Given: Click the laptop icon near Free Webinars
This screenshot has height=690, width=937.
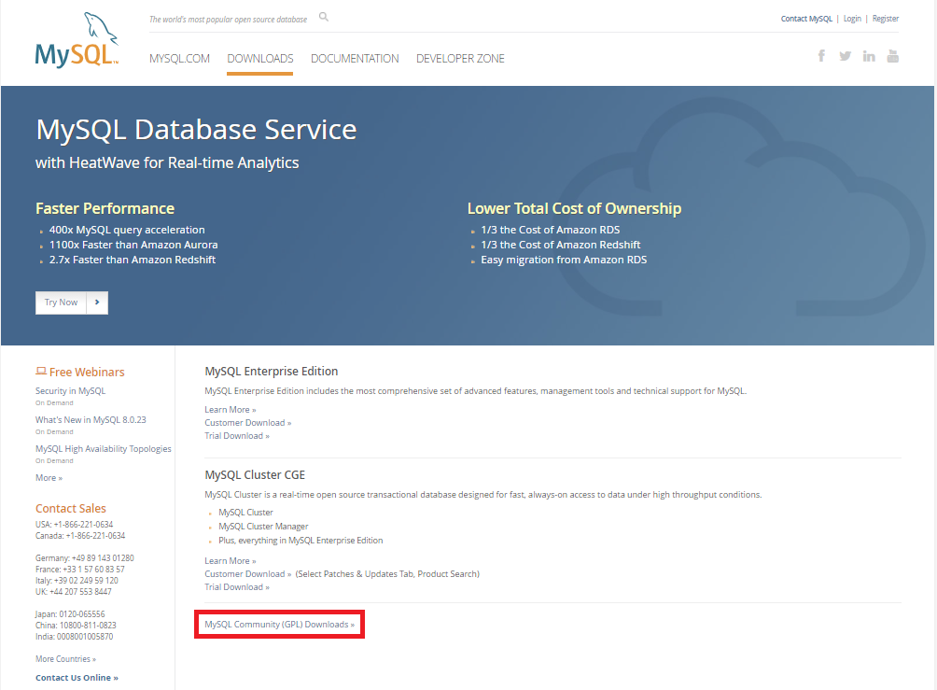Looking at the screenshot, I should [x=41, y=372].
